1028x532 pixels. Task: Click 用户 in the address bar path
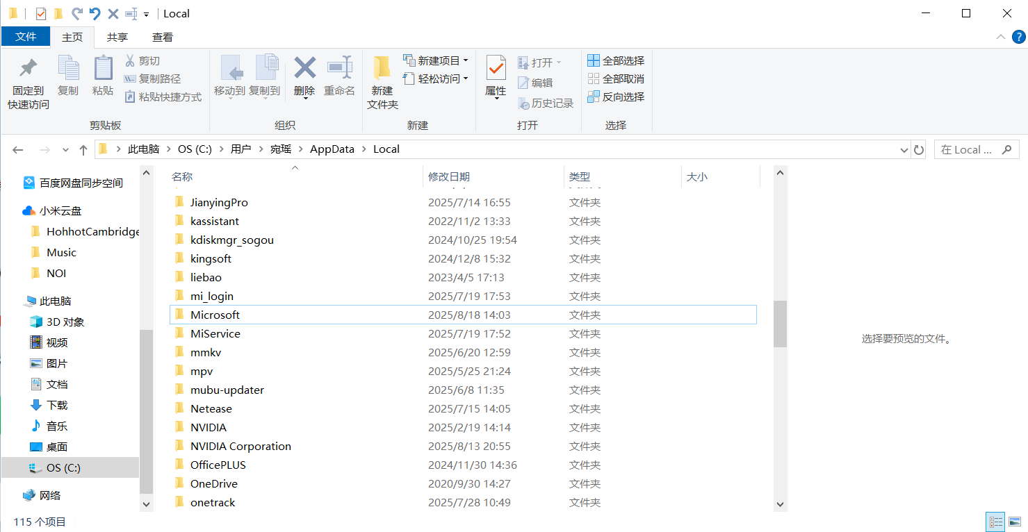[x=240, y=149]
